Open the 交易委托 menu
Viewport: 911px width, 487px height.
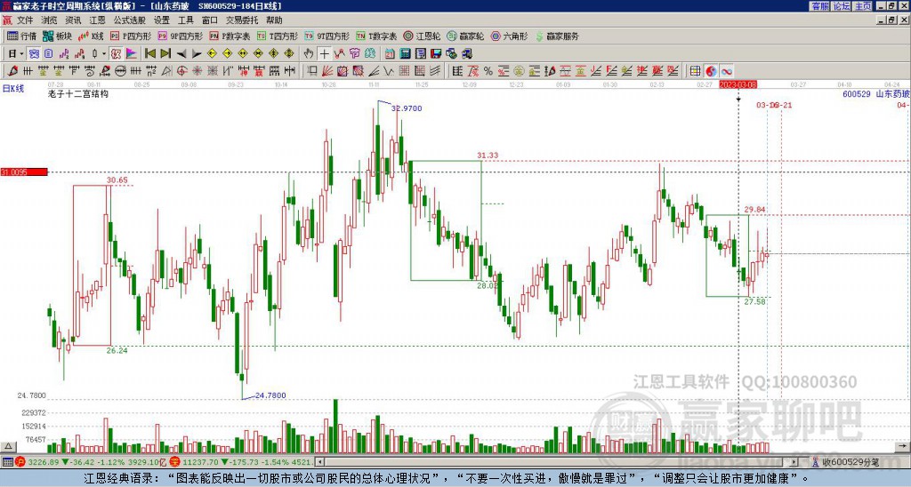click(242, 20)
